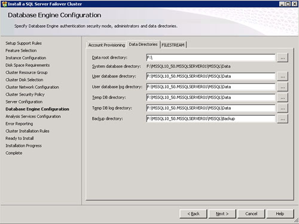
Task: Select Instance Configuration step
Action: tap(26, 58)
